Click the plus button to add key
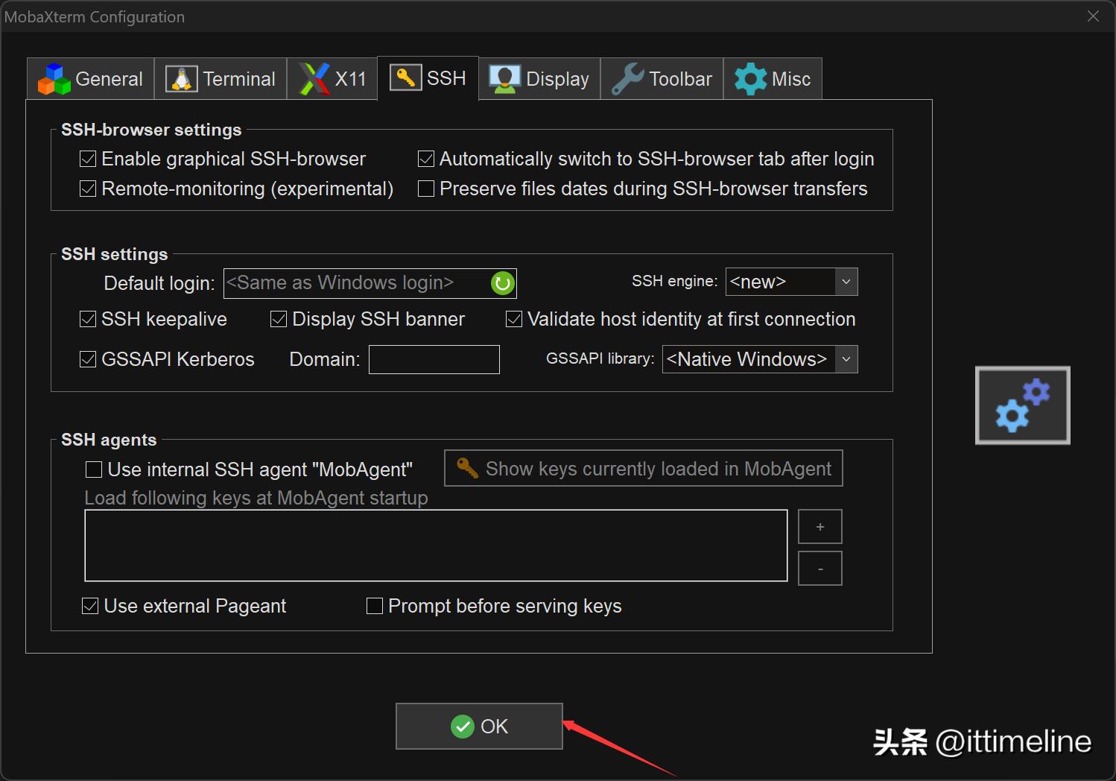Viewport: 1116px width, 781px height. (819, 527)
